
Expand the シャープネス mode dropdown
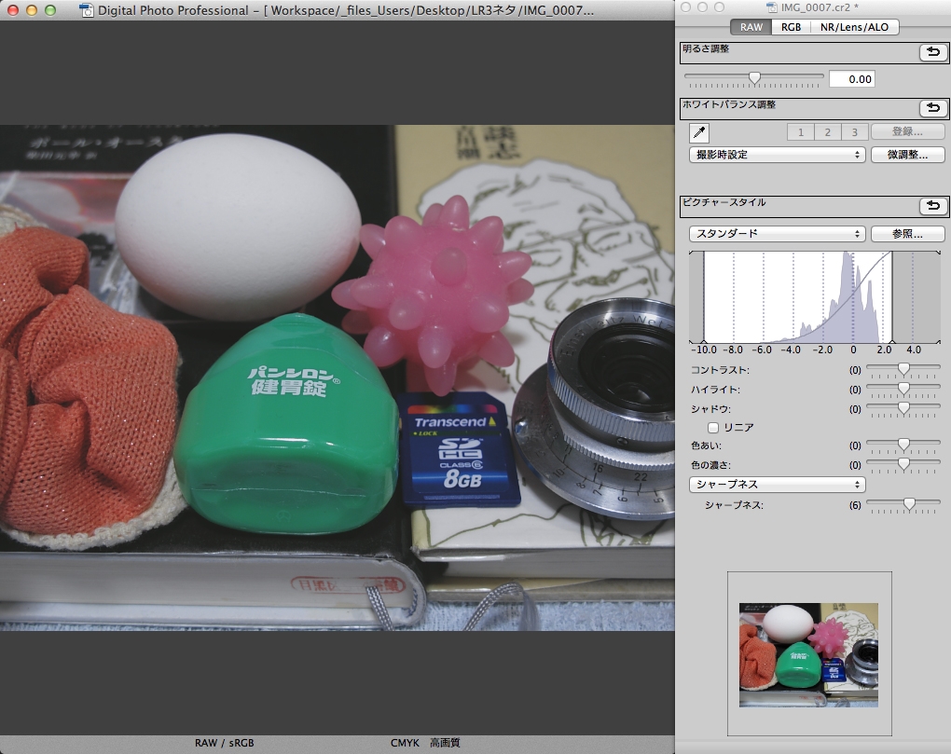point(777,485)
